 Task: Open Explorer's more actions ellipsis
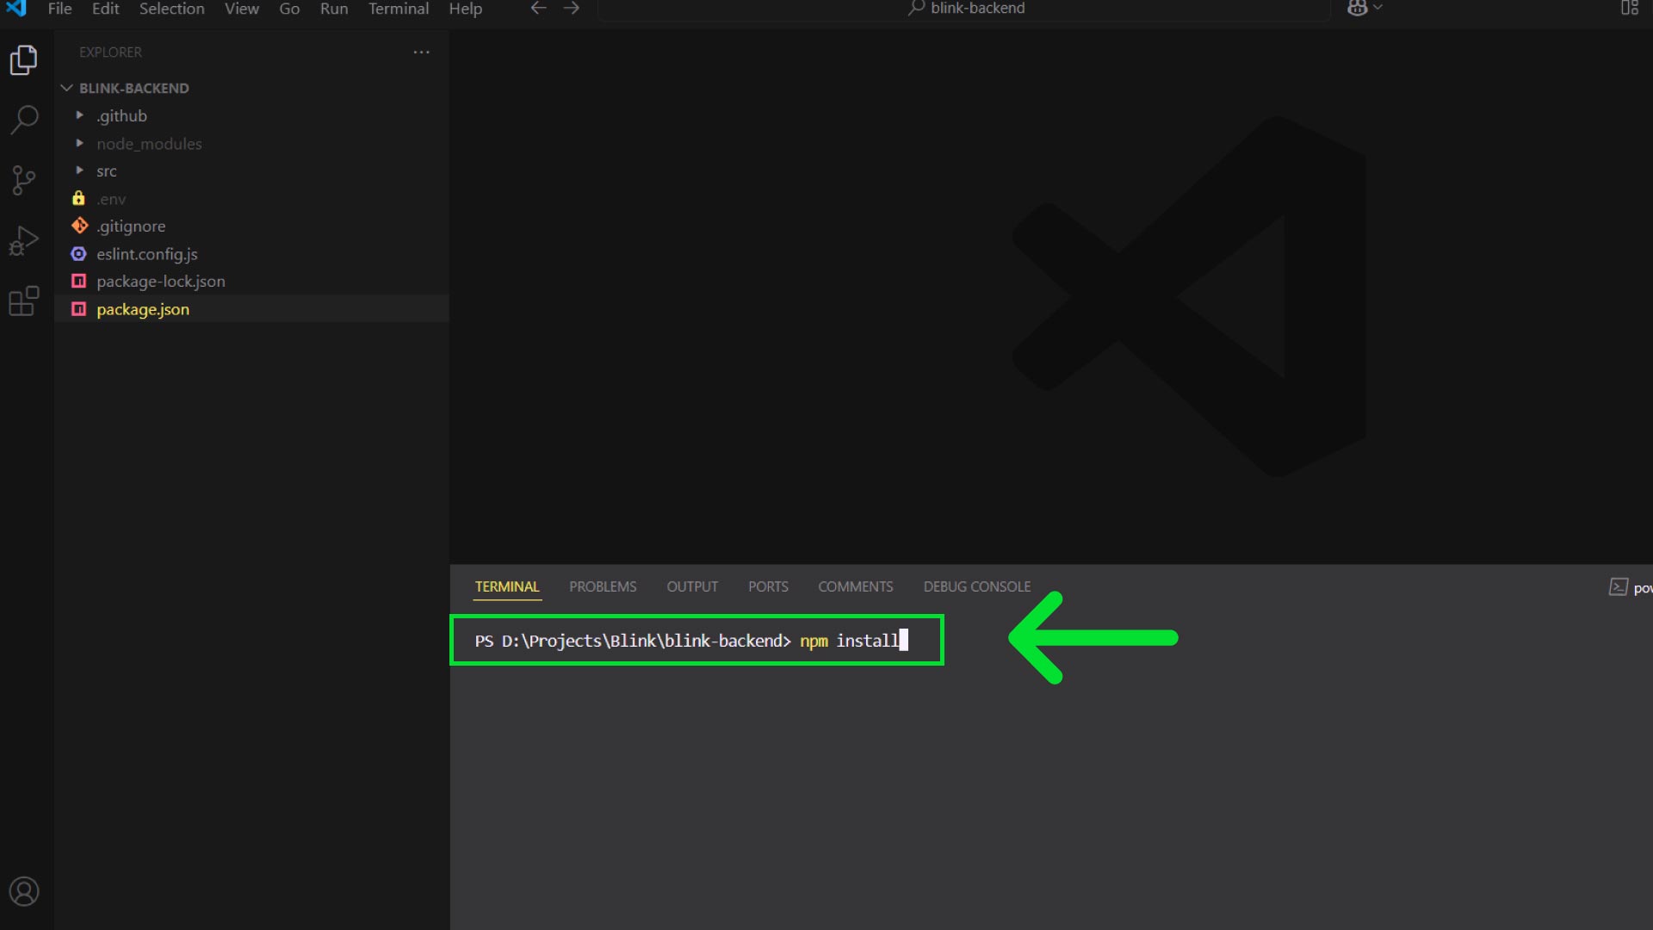coord(421,53)
